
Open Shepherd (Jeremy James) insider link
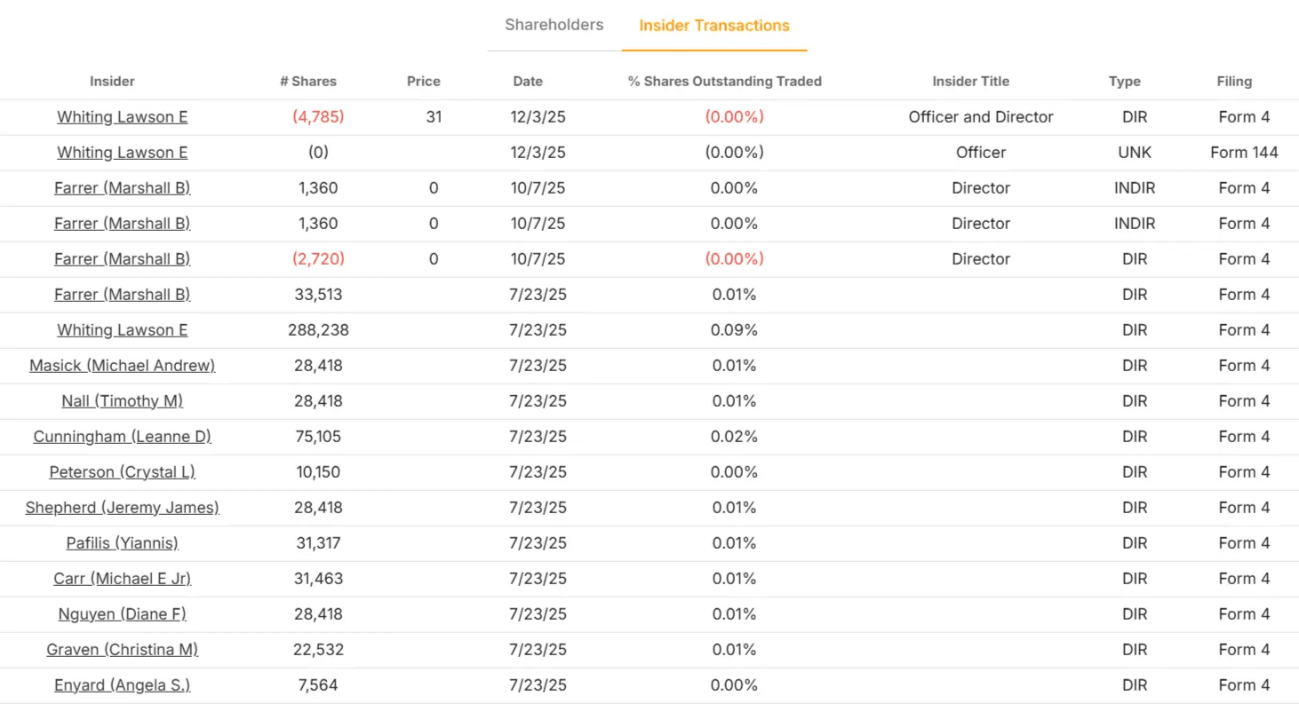(122, 508)
